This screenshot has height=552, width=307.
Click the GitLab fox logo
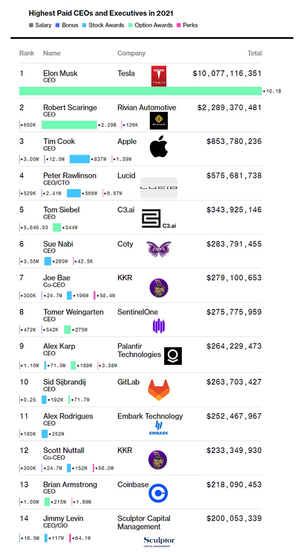pos(159,390)
